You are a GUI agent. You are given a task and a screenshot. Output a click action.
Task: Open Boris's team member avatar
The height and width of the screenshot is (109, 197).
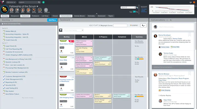pyautogui.click(x=23, y=10)
